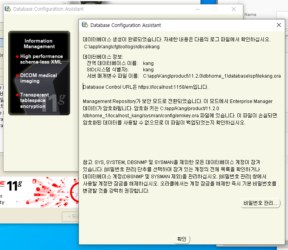Screen dimensions: 288x250
Task: Click the spfilekang.ora server parameter file path
Action: [212, 76]
